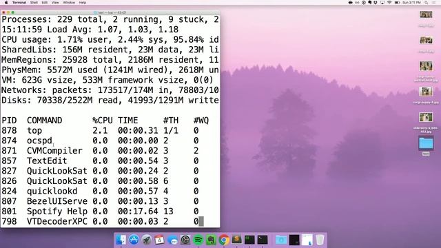
Task: Open the Window menu
Action: click(69, 3)
